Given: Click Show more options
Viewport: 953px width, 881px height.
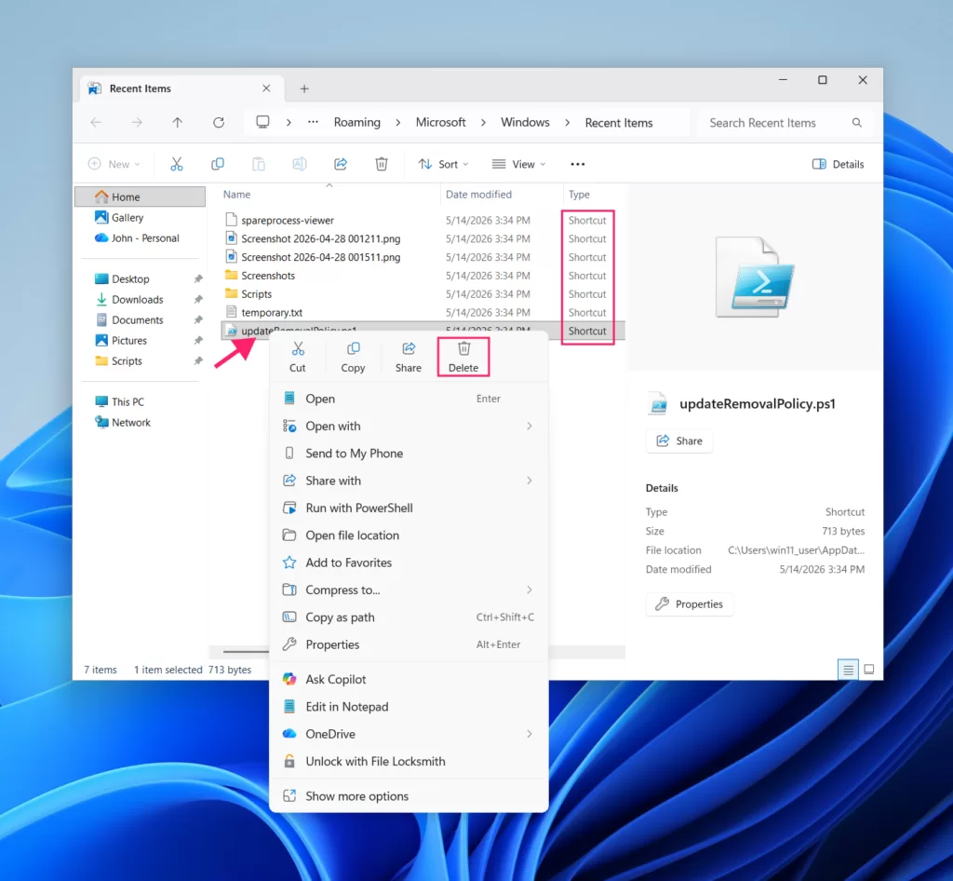Looking at the screenshot, I should point(409,796).
